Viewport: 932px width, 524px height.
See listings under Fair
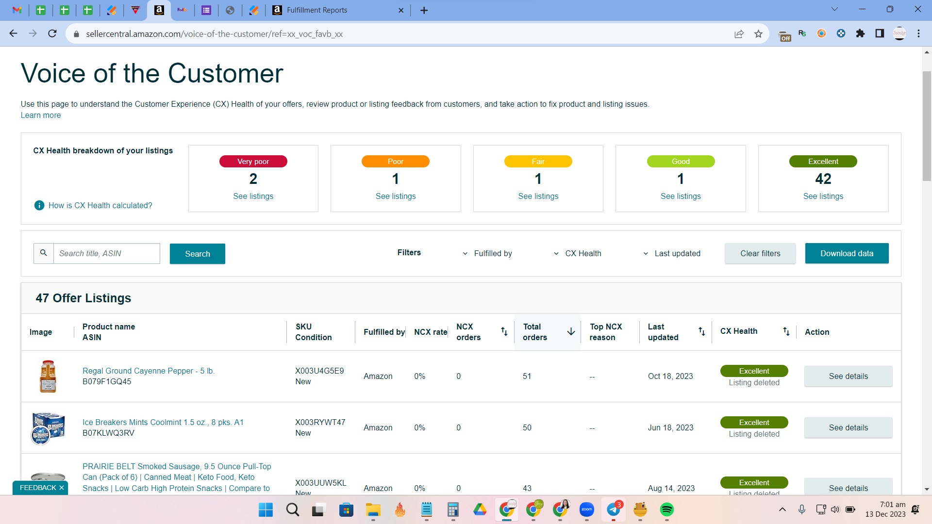pyautogui.click(x=538, y=196)
